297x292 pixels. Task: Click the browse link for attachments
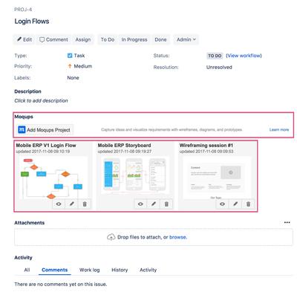(177, 237)
